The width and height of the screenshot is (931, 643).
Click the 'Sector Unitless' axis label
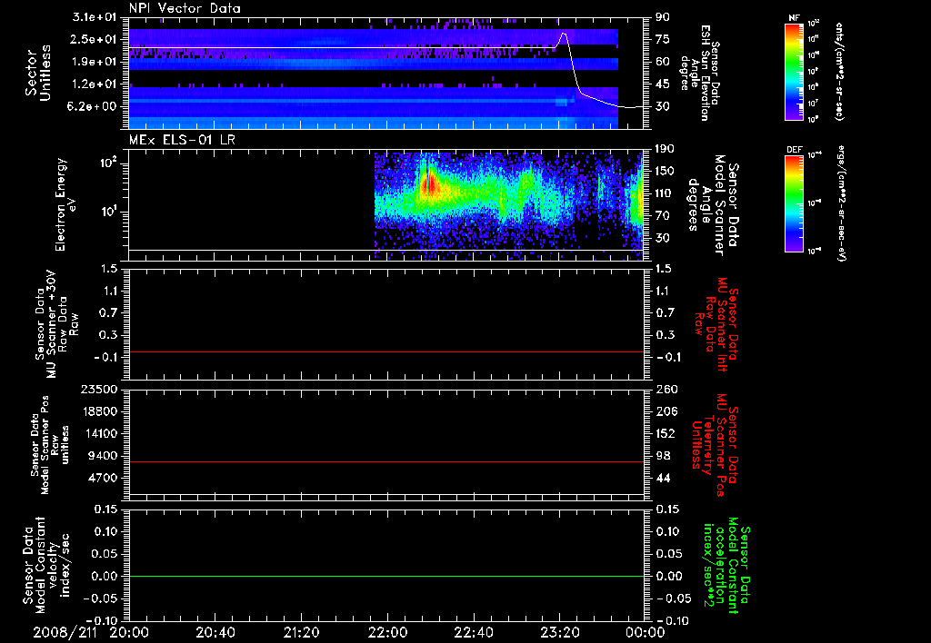[x=38, y=73]
